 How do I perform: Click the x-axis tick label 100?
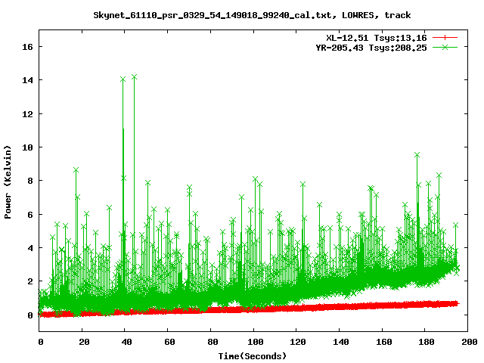(x=253, y=342)
